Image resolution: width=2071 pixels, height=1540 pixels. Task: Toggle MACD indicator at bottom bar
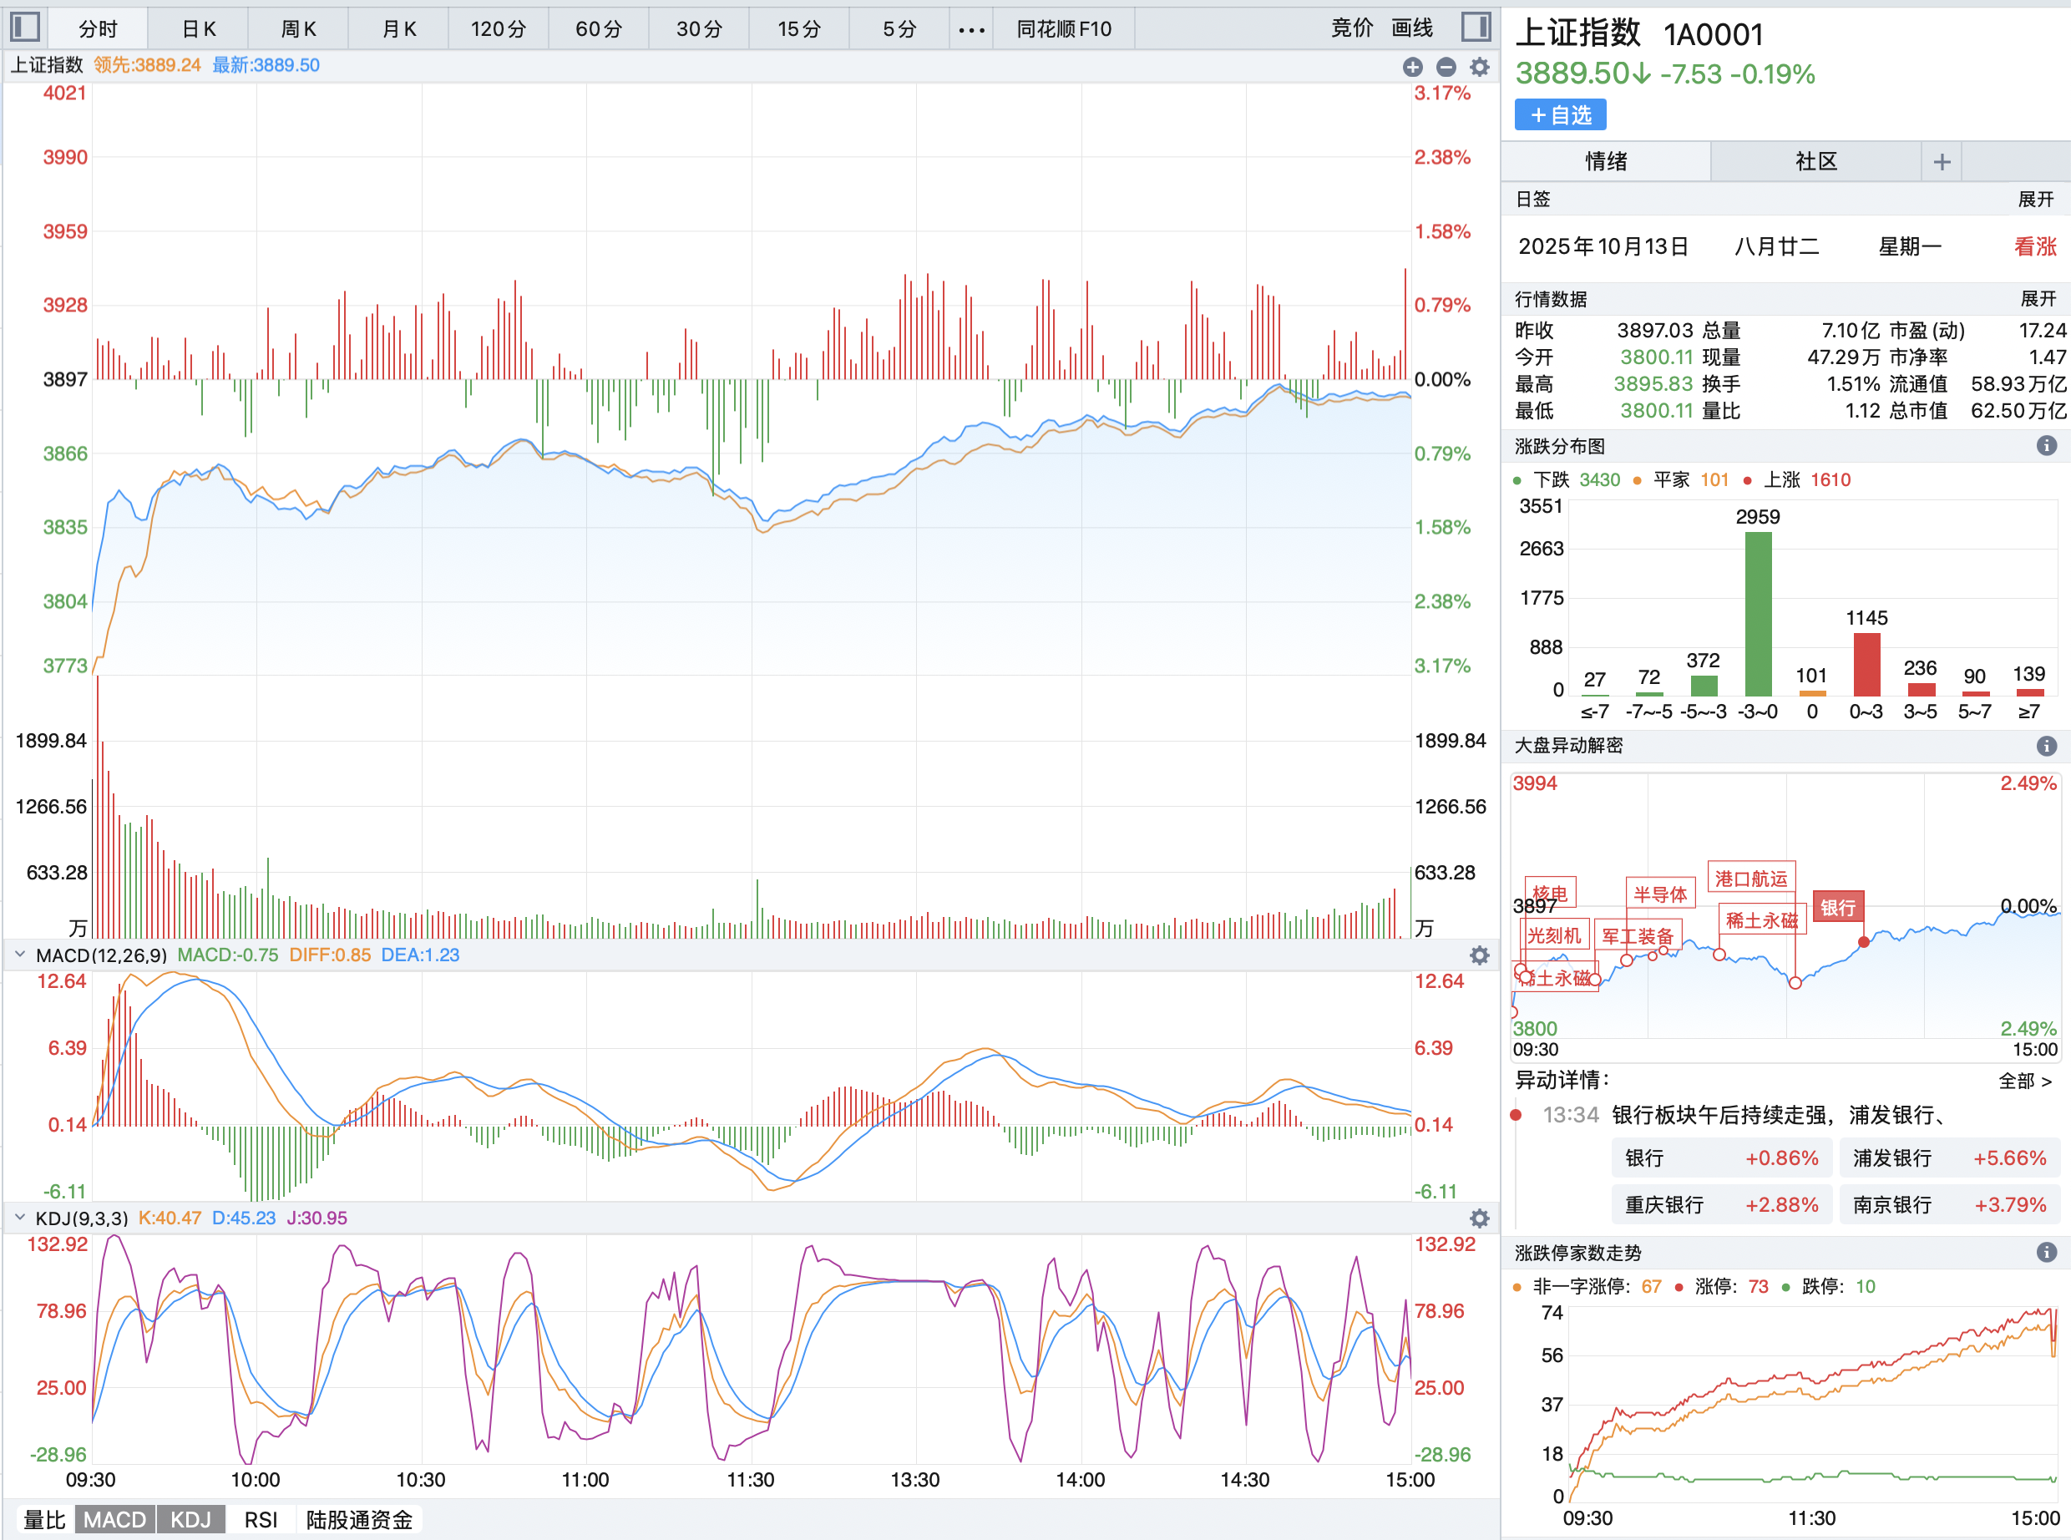click(x=114, y=1519)
